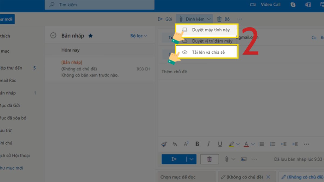The height and width of the screenshot is (182, 324).
Task: Click the Gửi send icon in toolbar
Action: tap(160, 19)
